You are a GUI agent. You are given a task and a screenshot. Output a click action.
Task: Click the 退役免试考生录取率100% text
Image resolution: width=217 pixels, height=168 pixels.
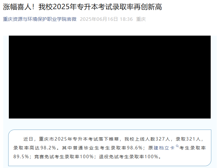pos(129,157)
